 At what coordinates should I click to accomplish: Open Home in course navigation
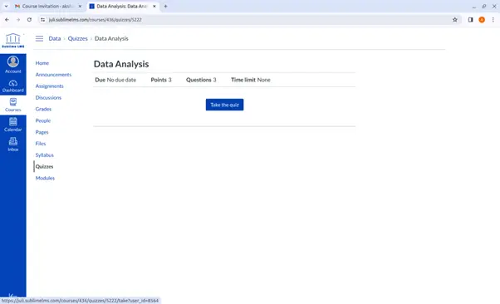[x=42, y=63]
